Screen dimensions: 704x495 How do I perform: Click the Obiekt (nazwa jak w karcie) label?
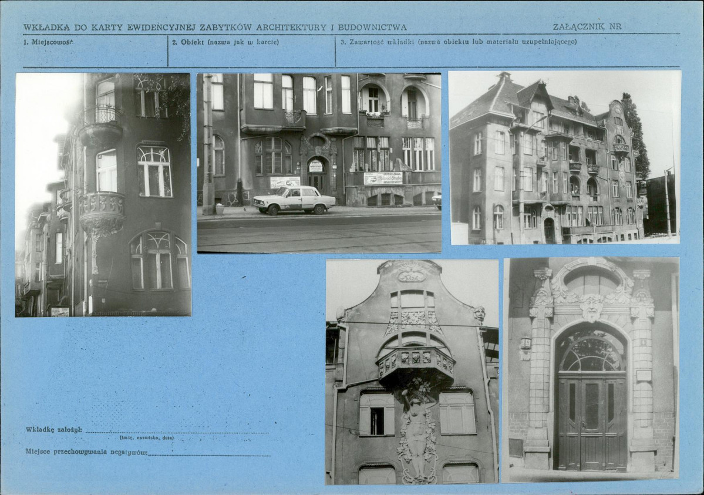pyautogui.click(x=226, y=42)
